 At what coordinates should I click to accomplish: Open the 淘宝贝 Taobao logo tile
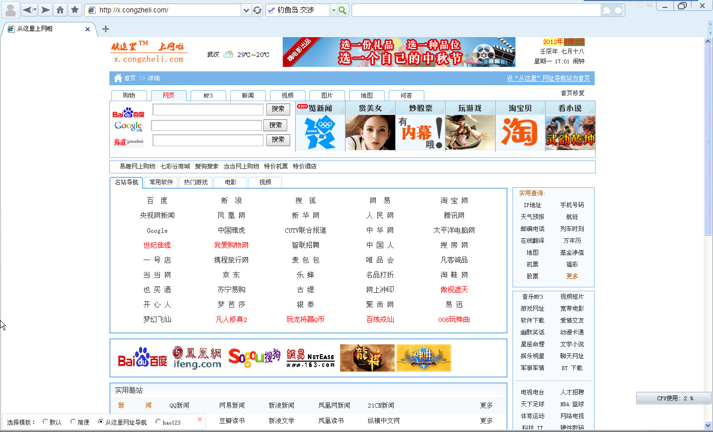[520, 132]
